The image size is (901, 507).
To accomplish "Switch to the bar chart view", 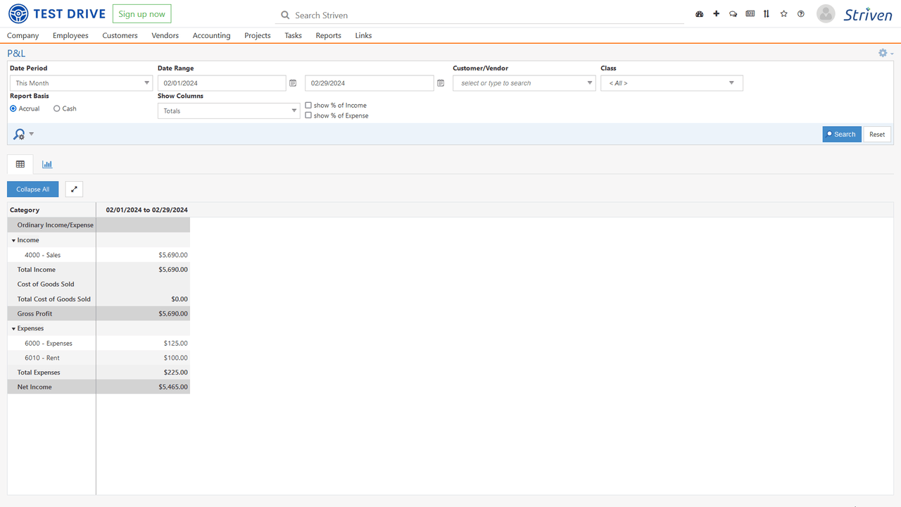I will coord(47,164).
